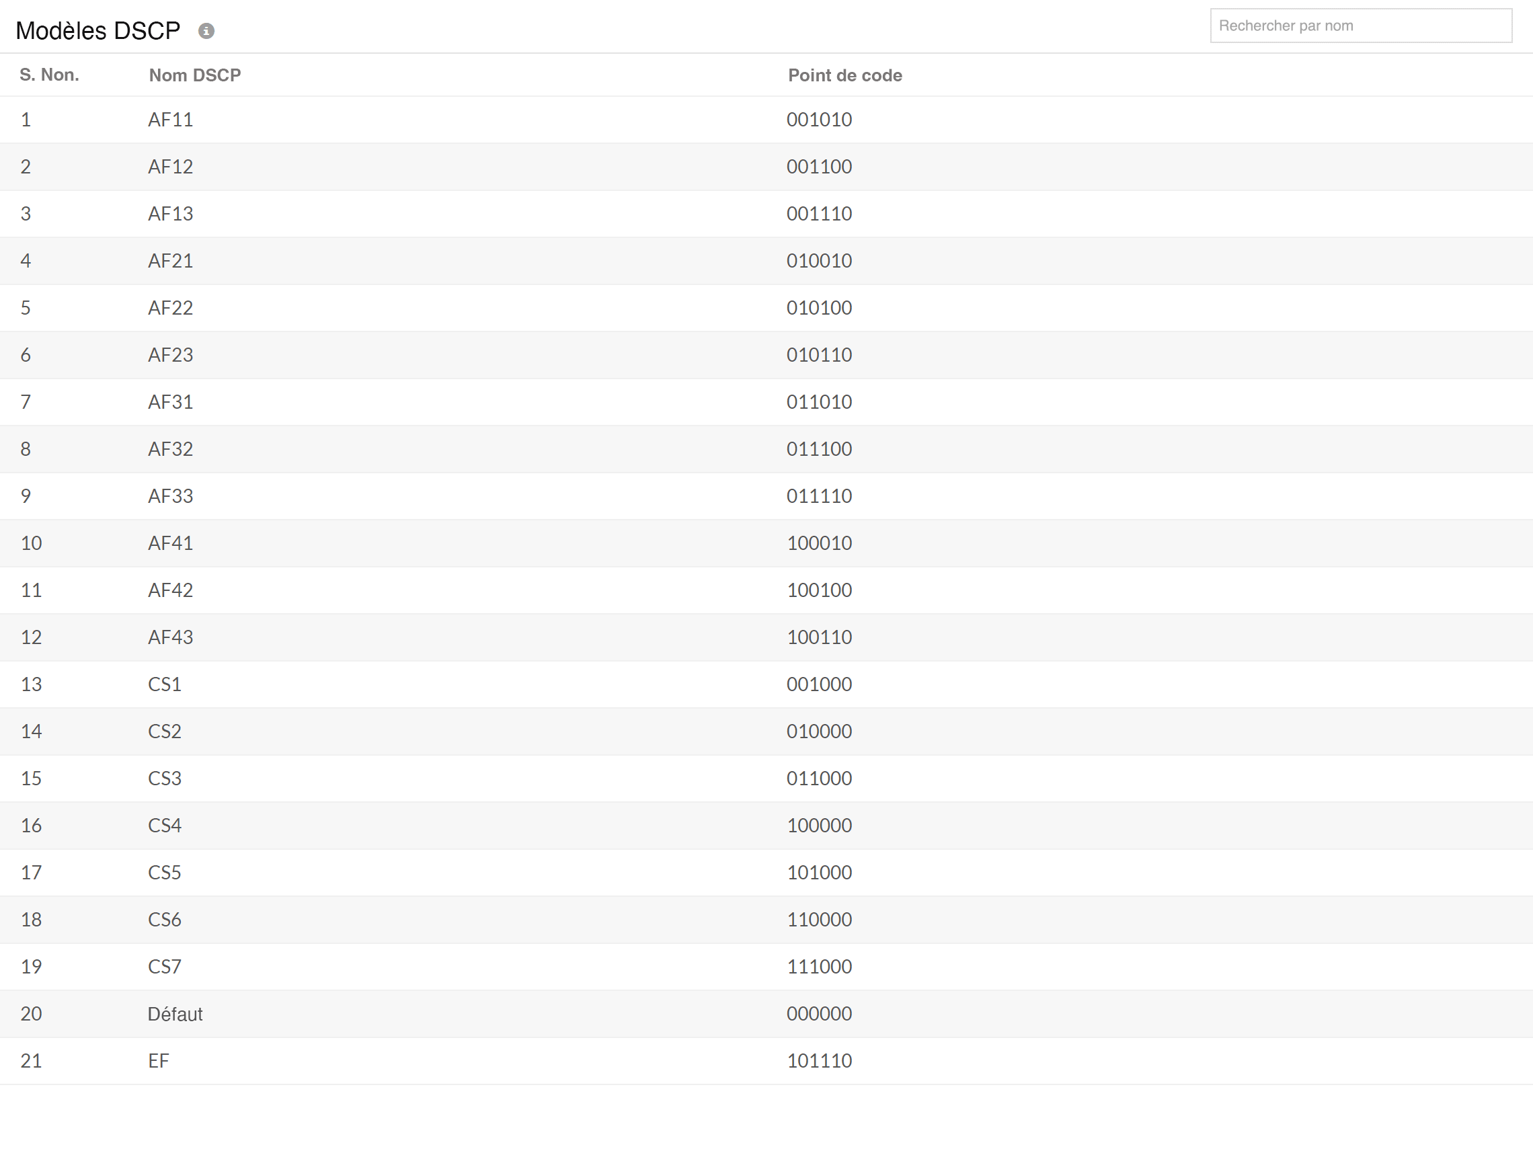Sort by the Nom DSCP column header
Screen dimensions: 1533x1155
195,75
